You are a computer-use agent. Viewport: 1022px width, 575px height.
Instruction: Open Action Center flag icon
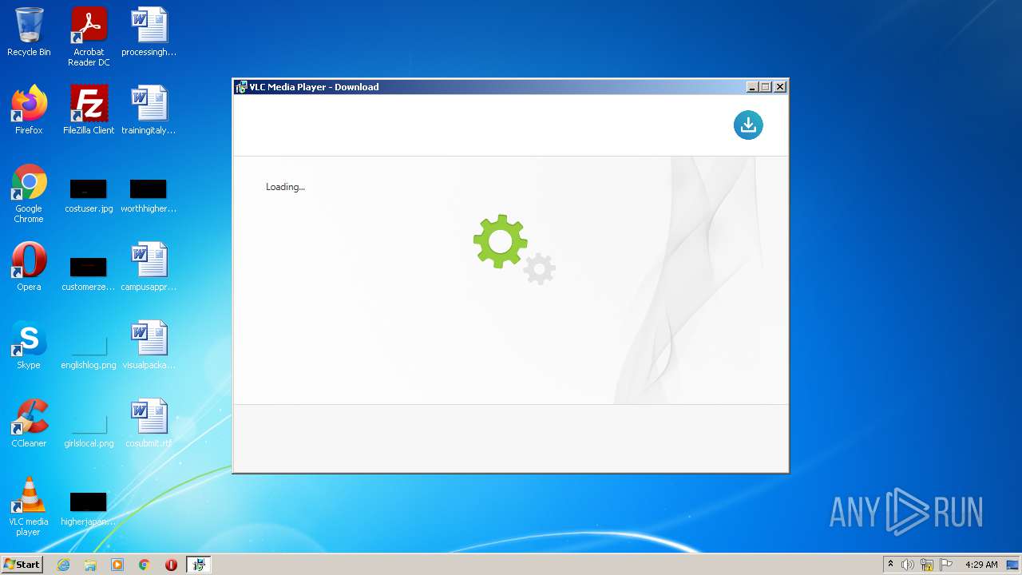[x=946, y=565]
